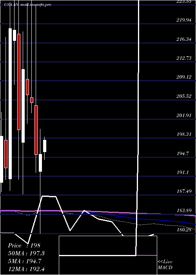Click the 12MA : 192.4 readout

click(x=26, y=269)
